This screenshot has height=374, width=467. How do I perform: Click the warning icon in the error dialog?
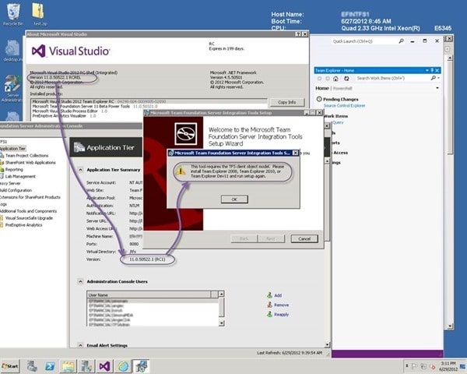(x=181, y=171)
